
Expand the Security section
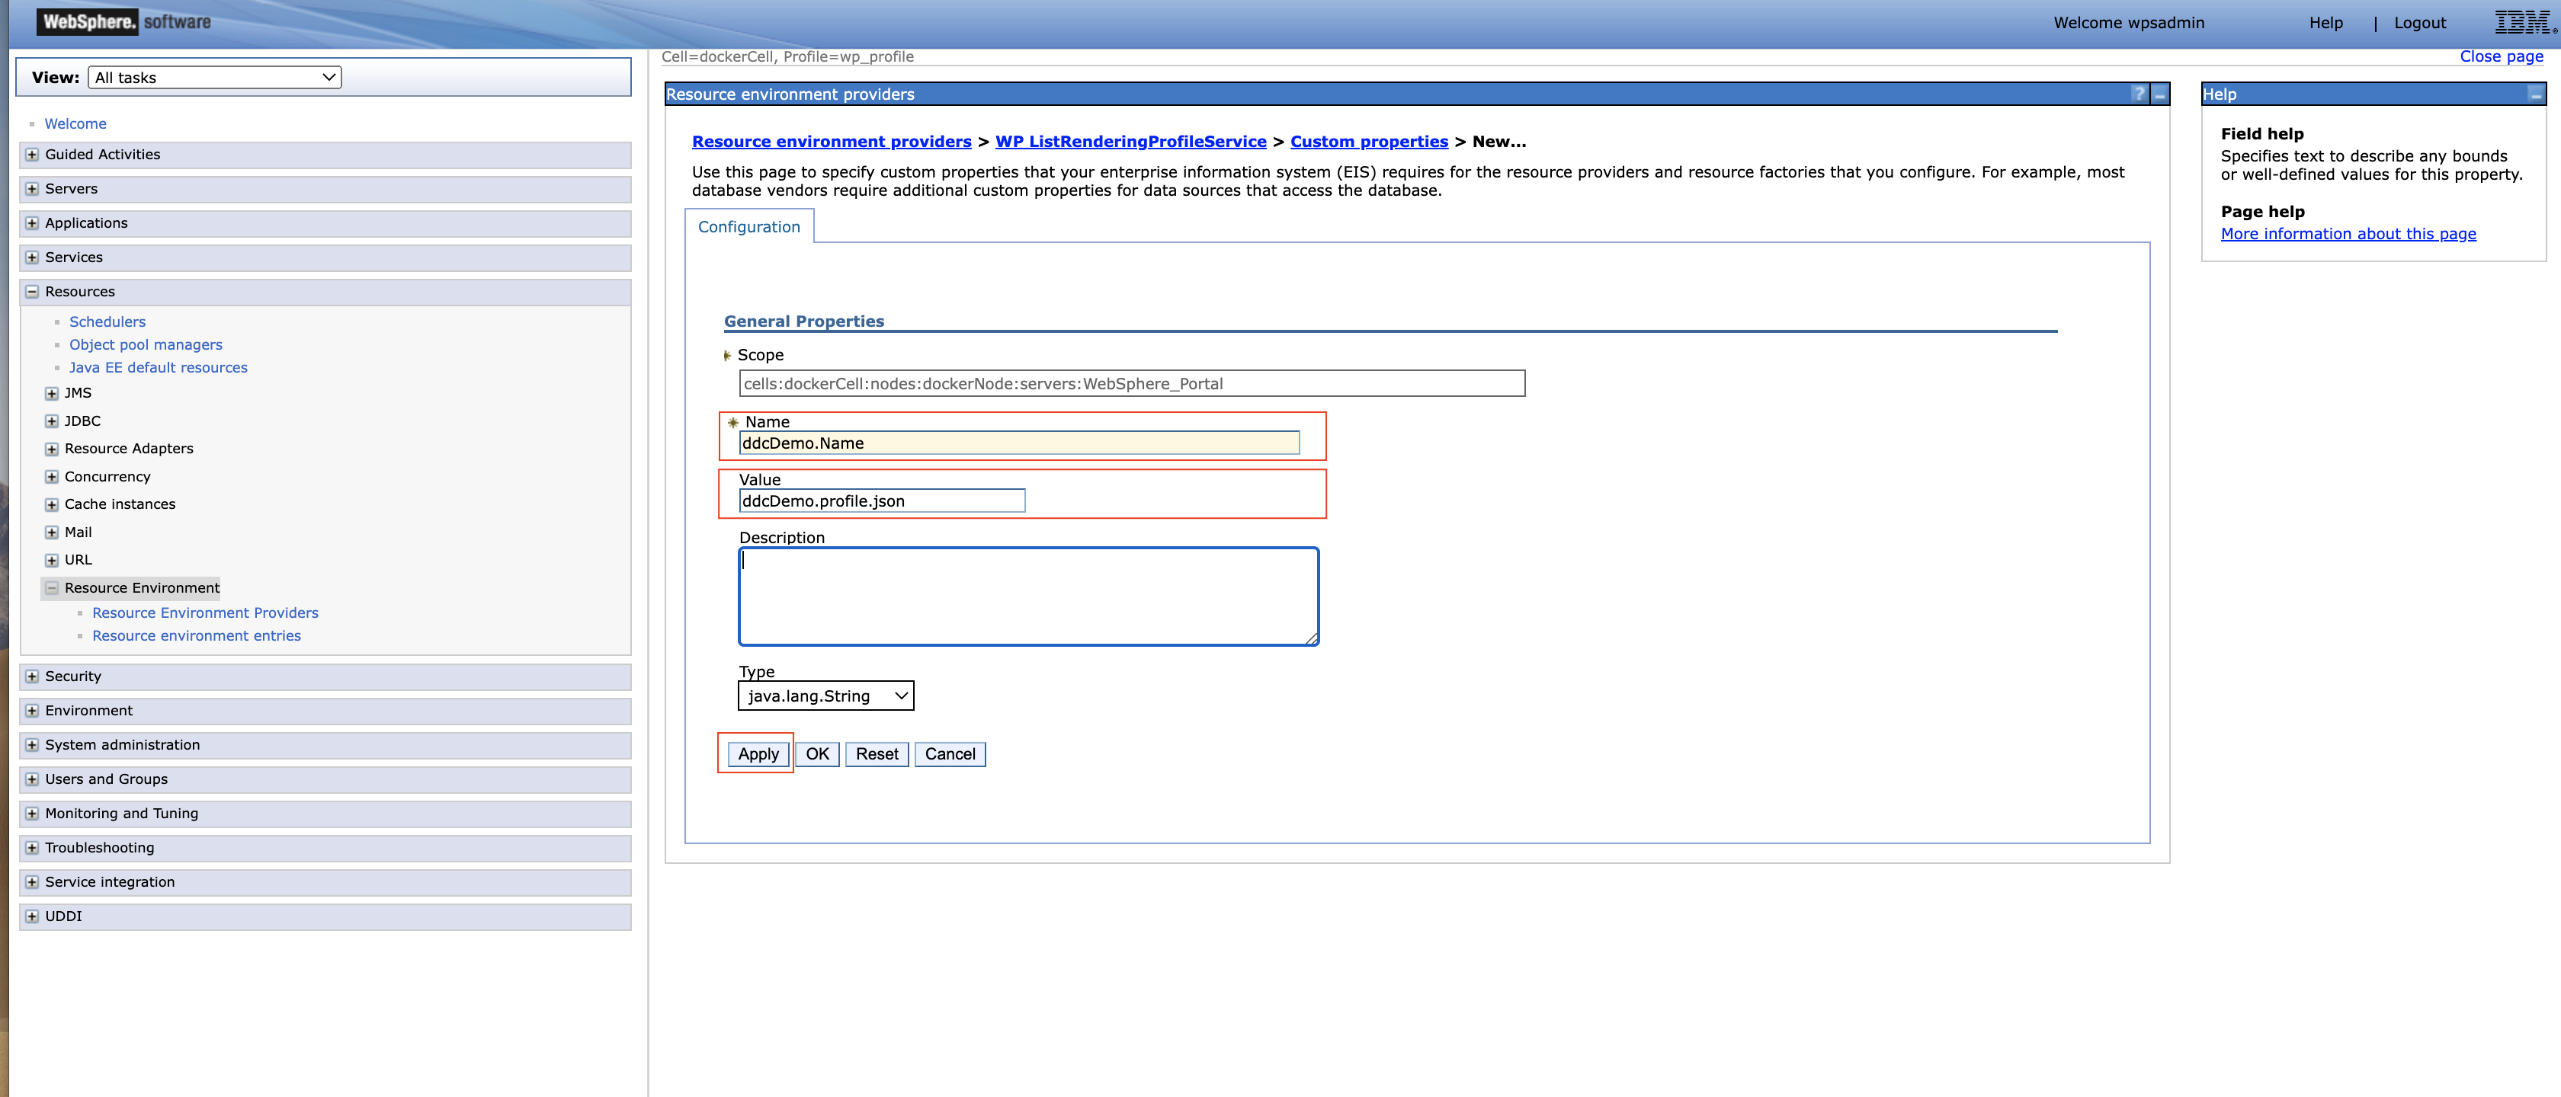30,676
